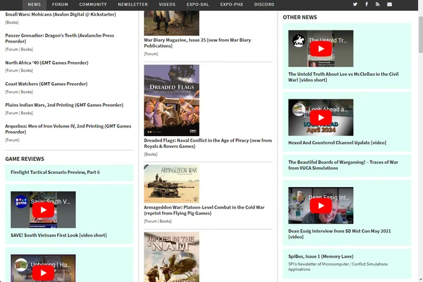Play the Look Ahead April 2024 video
423x282 pixels.
(320, 117)
